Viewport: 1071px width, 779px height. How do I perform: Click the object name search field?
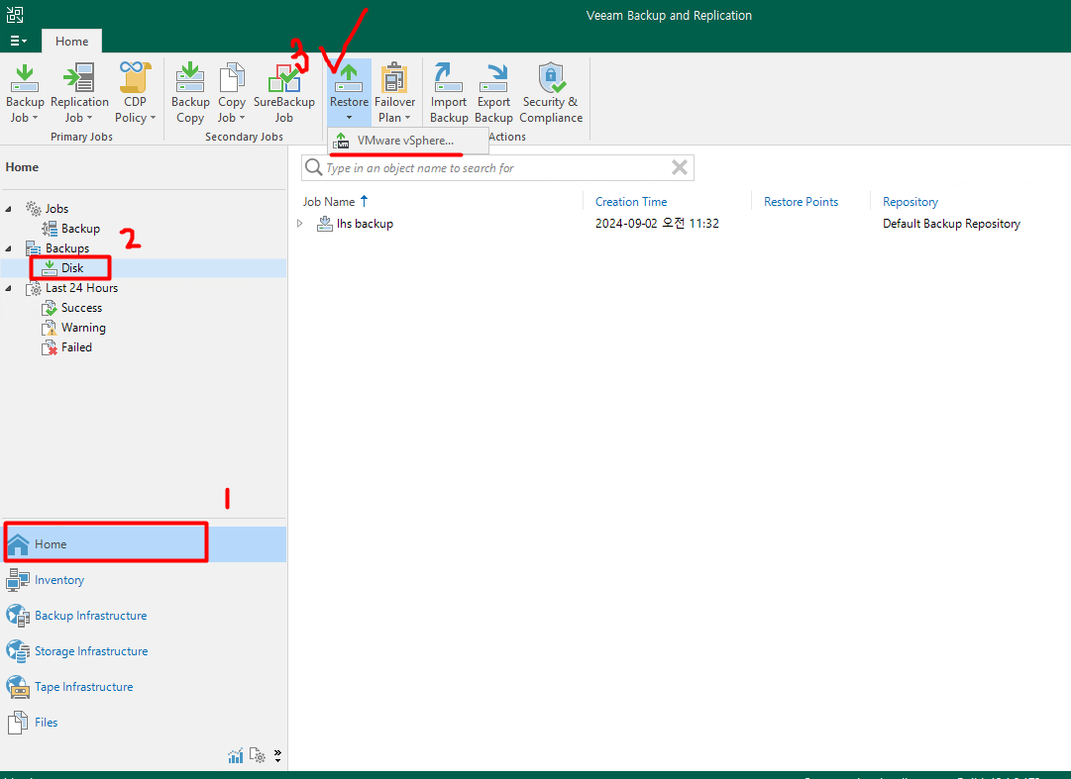click(x=496, y=168)
